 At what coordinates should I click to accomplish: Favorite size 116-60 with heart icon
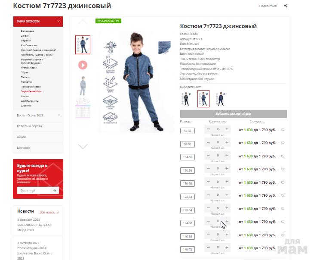coord(283,182)
